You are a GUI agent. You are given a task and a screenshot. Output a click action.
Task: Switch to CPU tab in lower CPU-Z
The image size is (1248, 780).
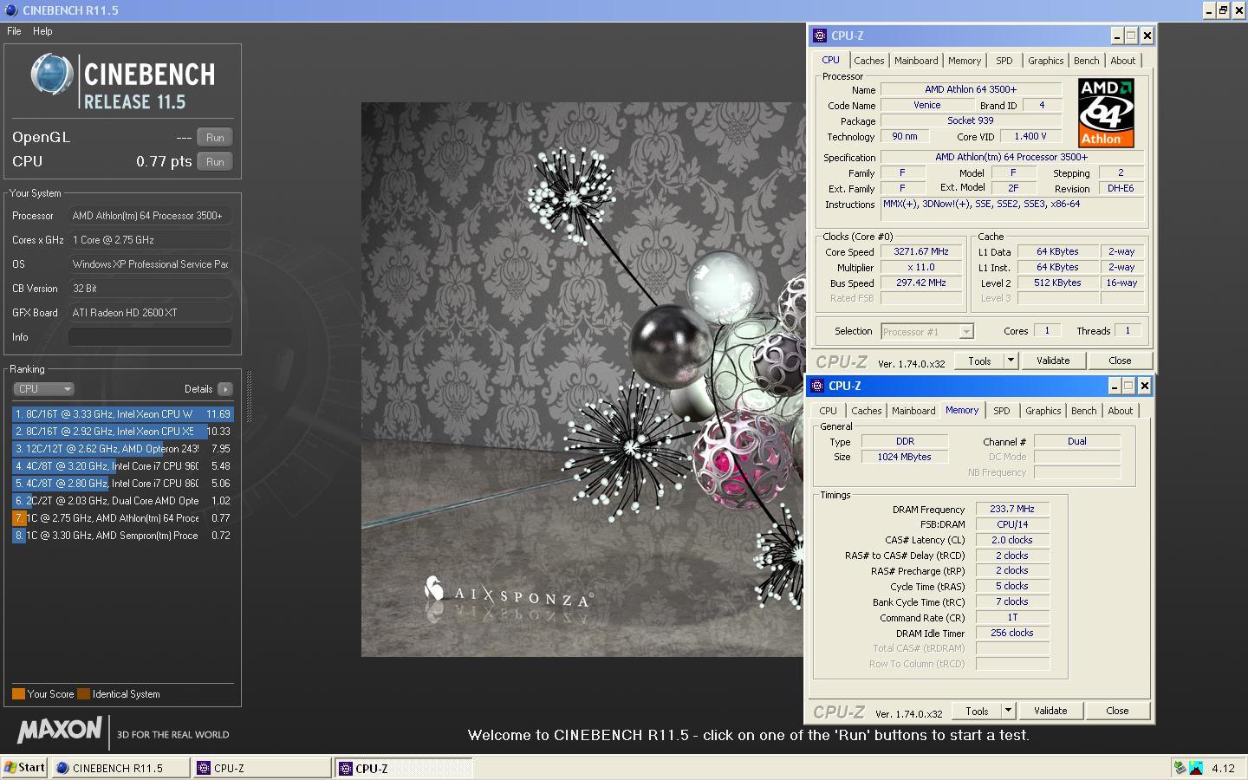click(x=829, y=411)
